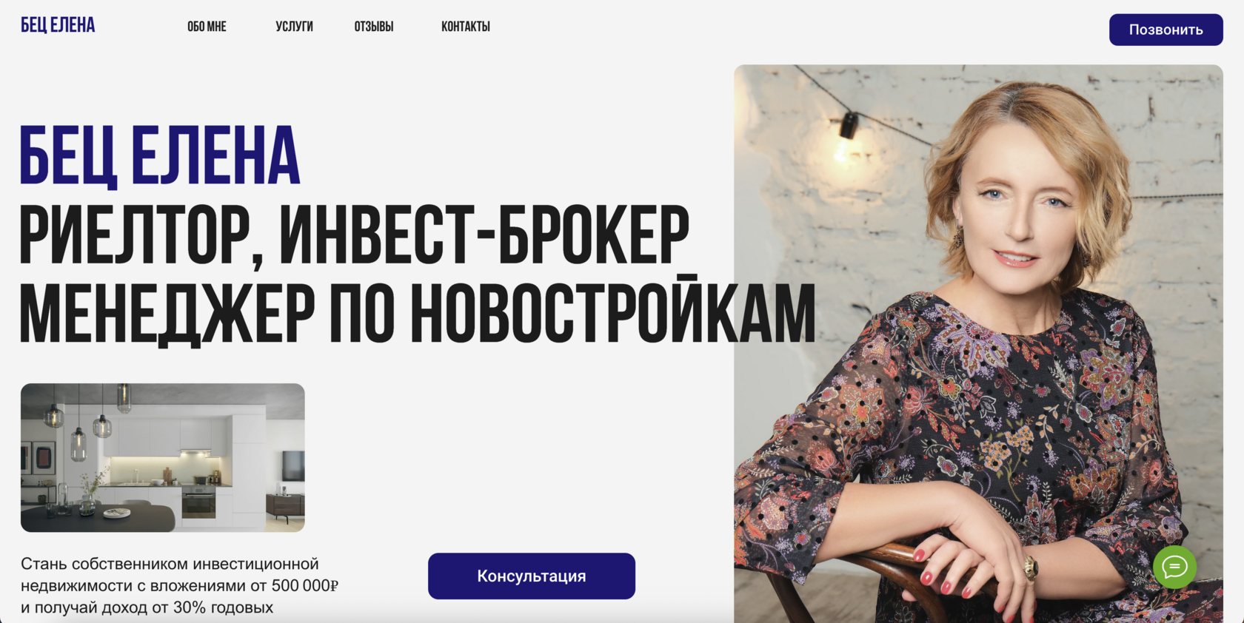Click the Стань собственником инвестиционной text line
The height and width of the screenshot is (623, 1244).
(x=170, y=564)
